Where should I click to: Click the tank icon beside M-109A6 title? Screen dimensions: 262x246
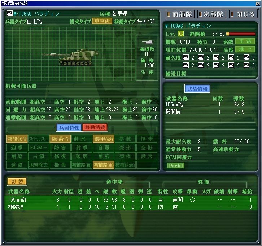(x=9, y=13)
